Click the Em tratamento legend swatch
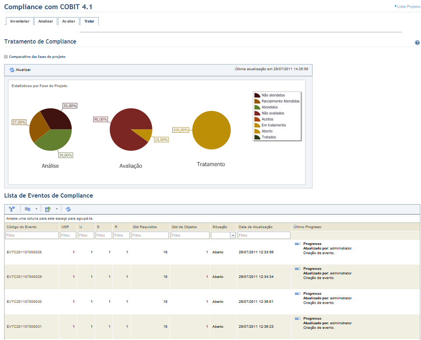 coord(257,125)
